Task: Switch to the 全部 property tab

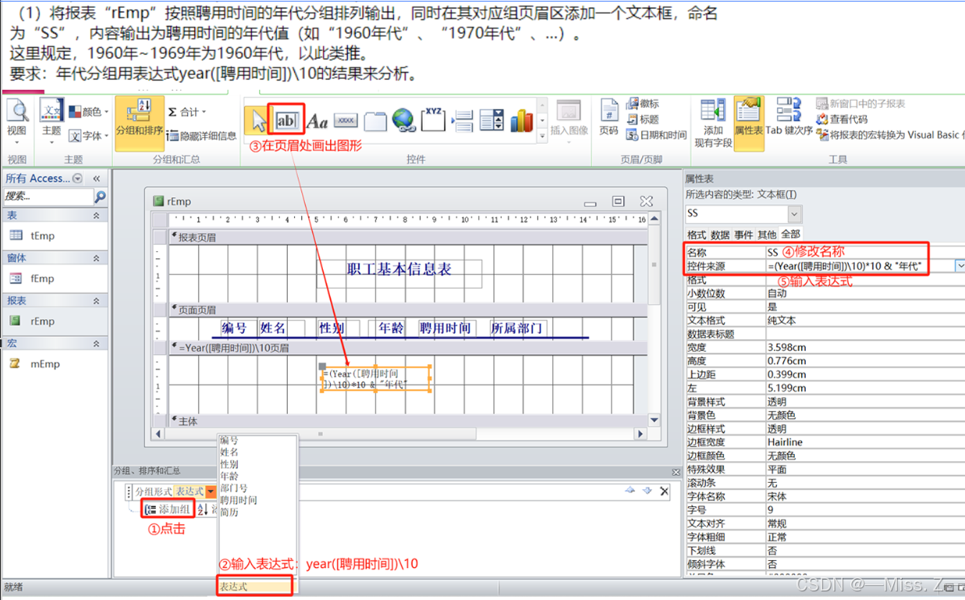Action: [790, 234]
